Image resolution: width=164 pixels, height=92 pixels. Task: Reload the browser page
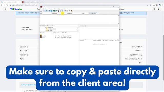tap(7, 5)
